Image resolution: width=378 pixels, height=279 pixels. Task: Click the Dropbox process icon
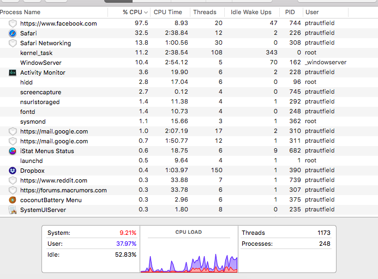pyautogui.click(x=13, y=171)
